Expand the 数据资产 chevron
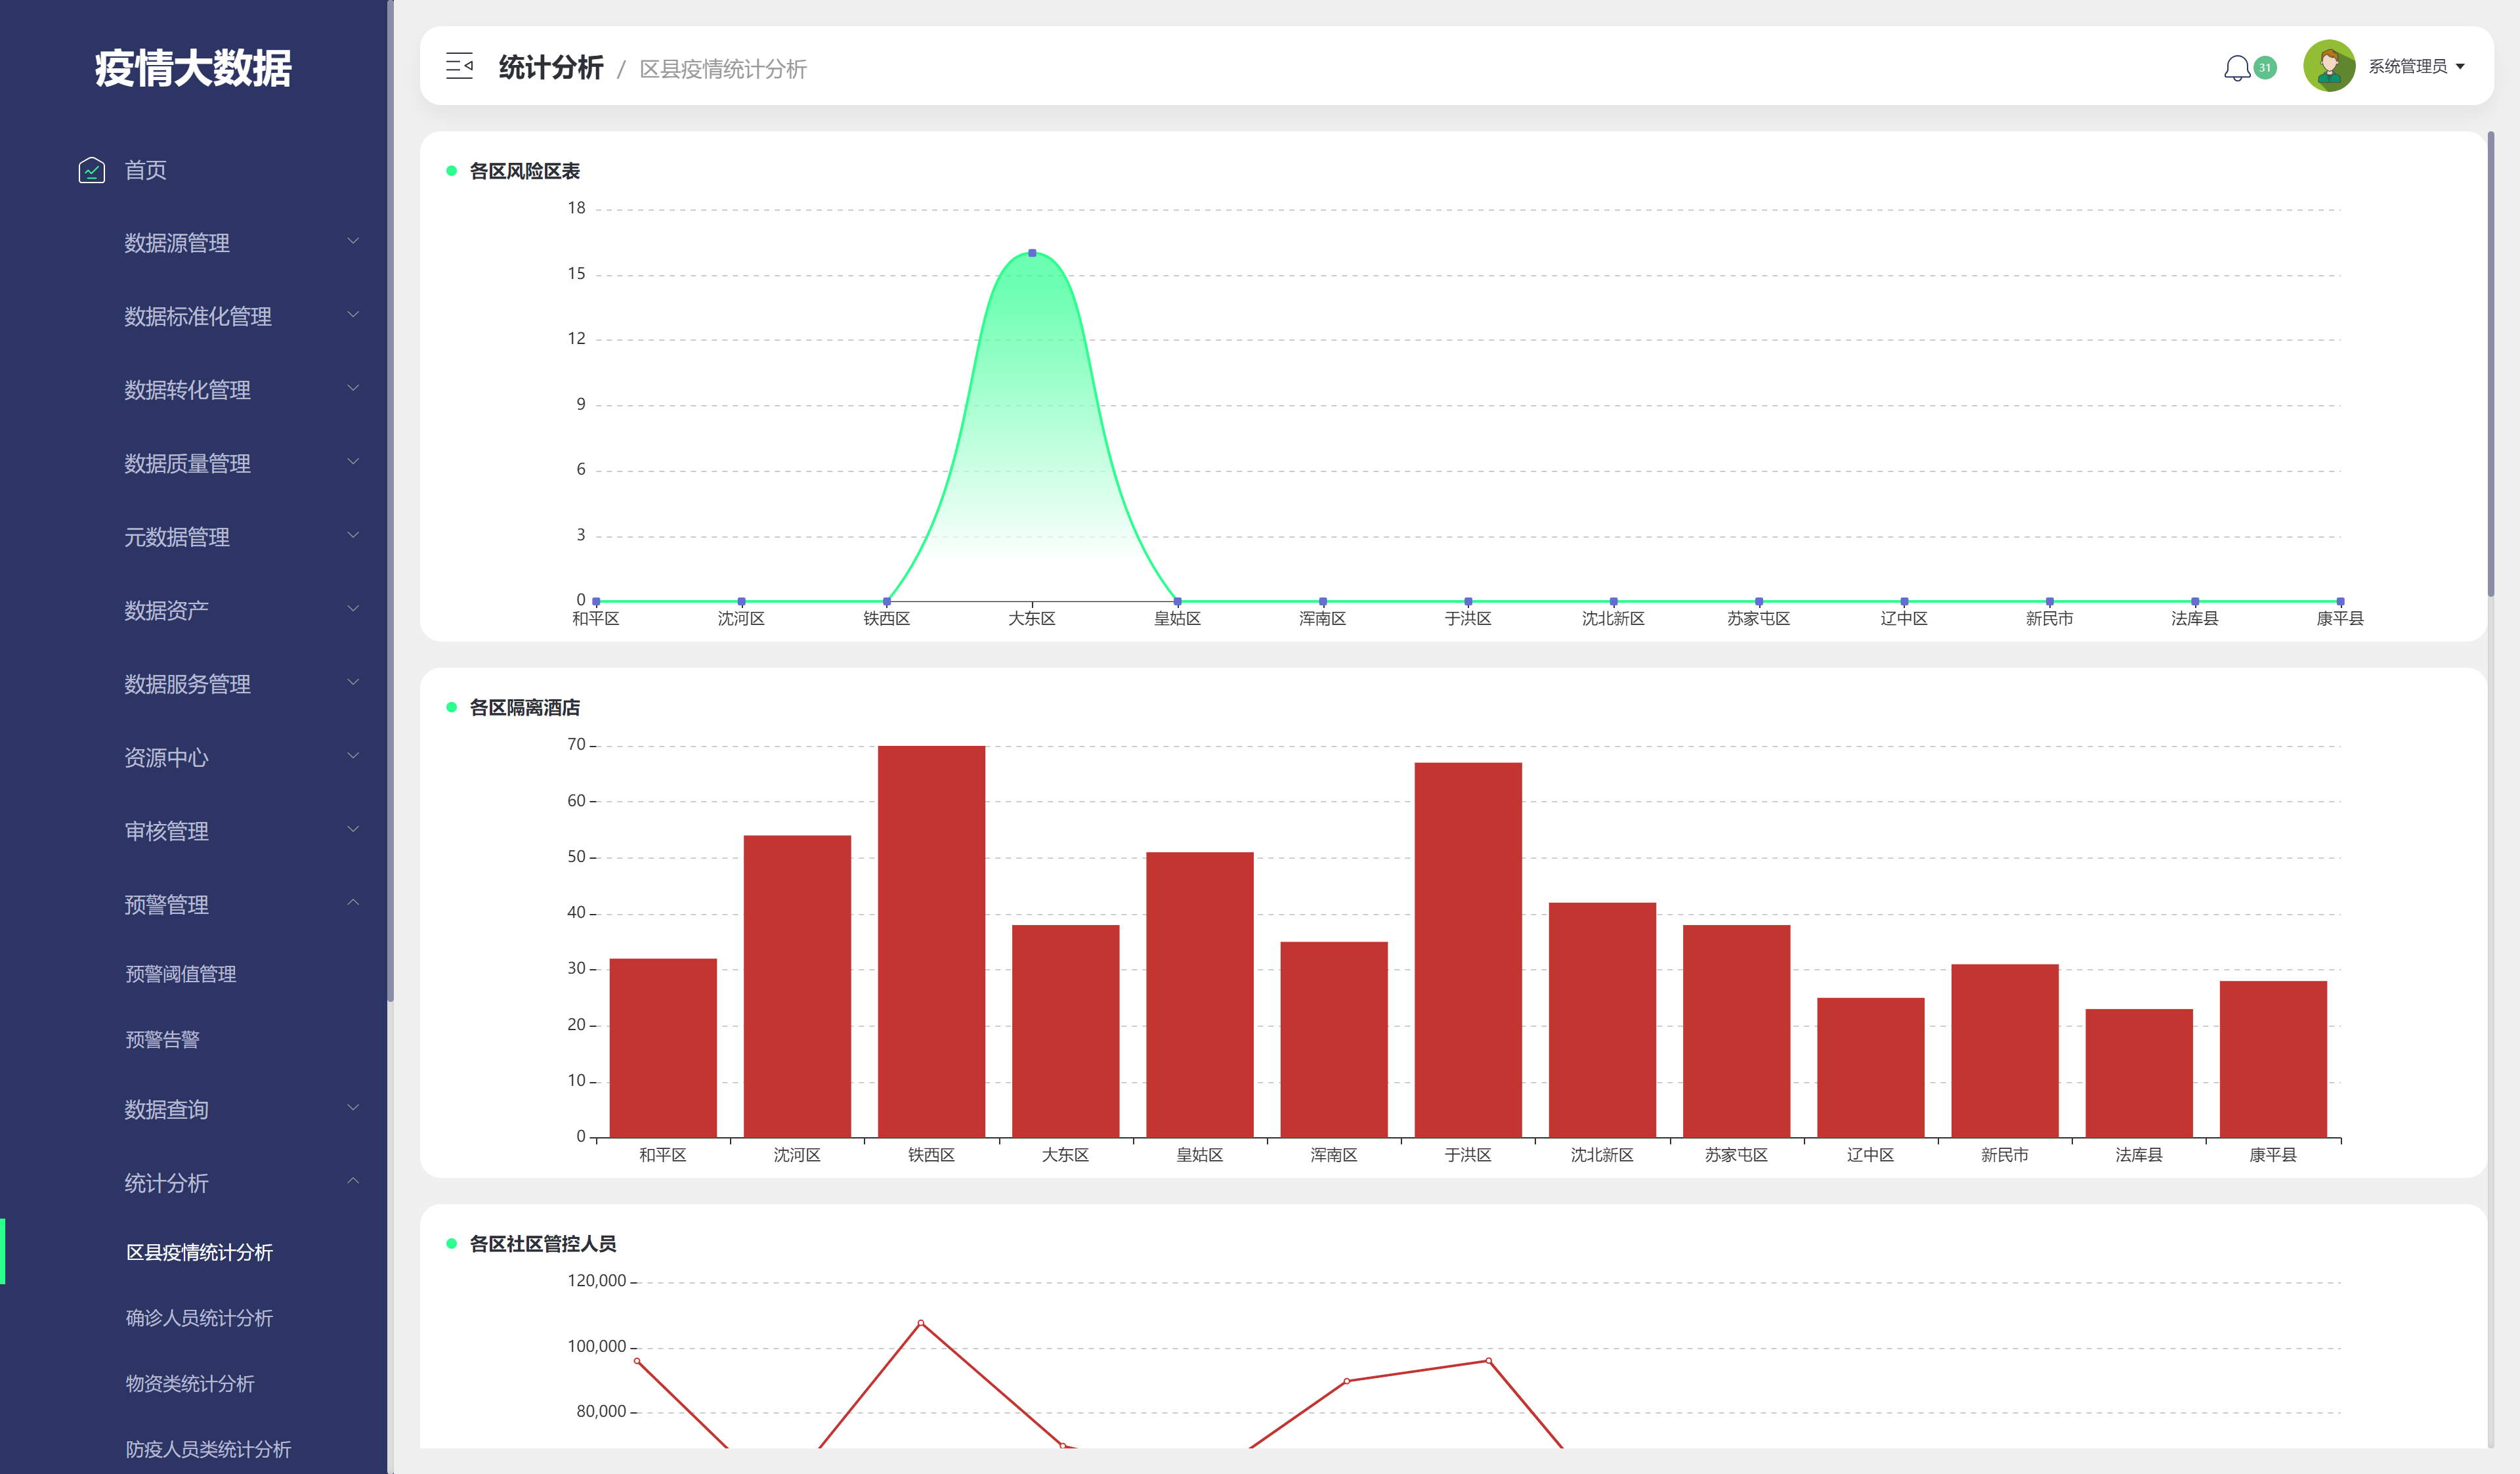 353,608
